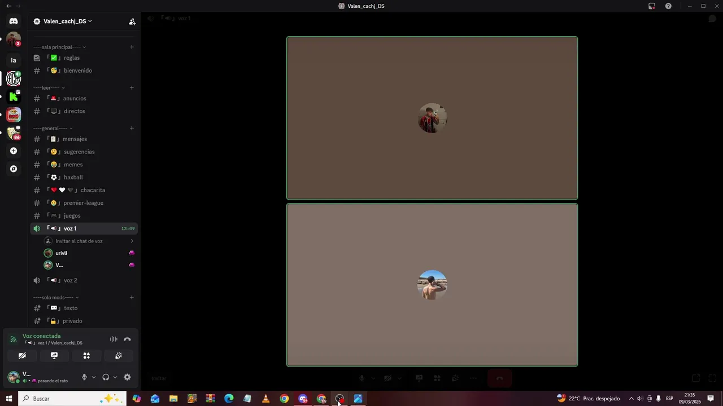
Task: Open VLC from the taskbar
Action: point(265,399)
